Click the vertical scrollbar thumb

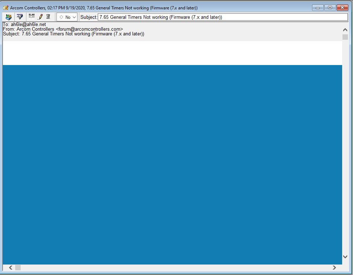click(x=345, y=37)
